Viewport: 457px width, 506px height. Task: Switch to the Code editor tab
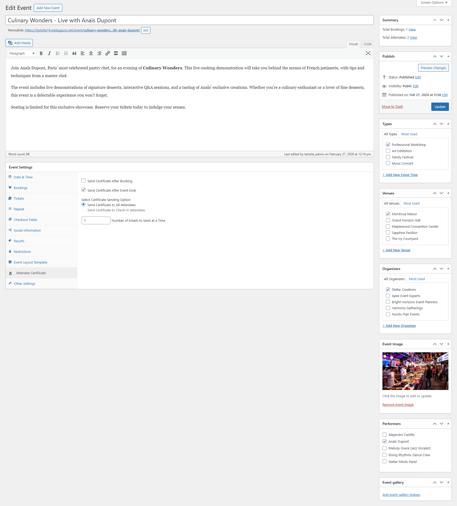click(367, 44)
